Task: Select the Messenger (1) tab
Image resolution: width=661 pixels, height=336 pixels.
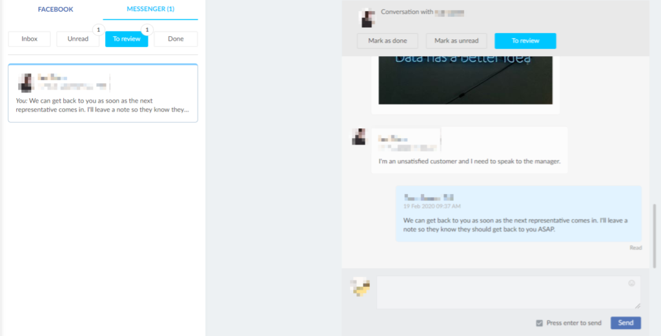Action: point(150,10)
